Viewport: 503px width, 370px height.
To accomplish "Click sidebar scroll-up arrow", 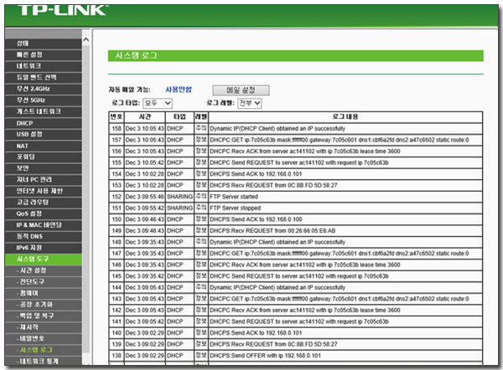I will coord(86,39).
